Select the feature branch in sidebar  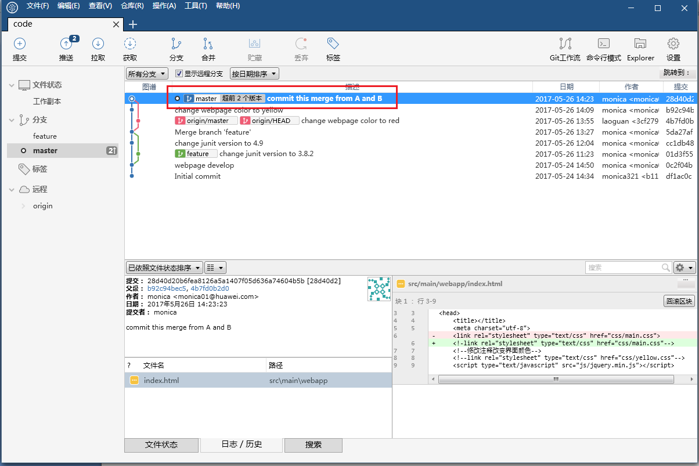[x=45, y=136]
